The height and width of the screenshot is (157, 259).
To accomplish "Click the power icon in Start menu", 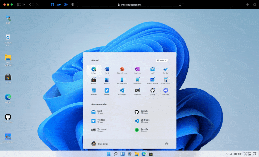I will (x=166, y=144).
